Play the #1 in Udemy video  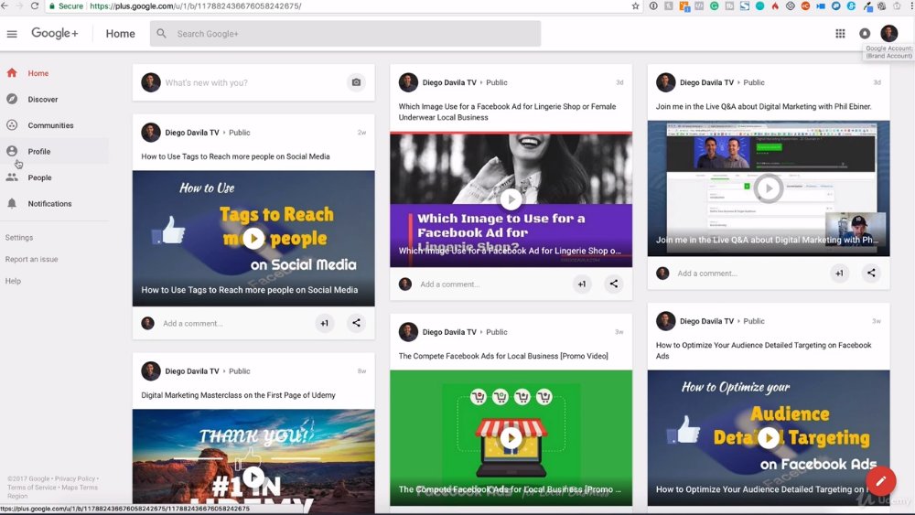[253, 477]
